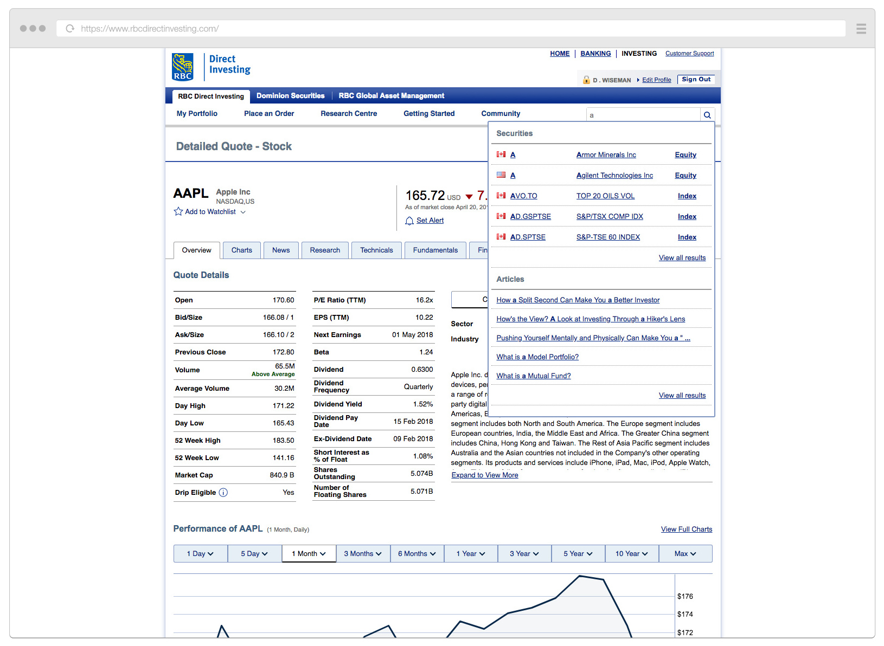Click the search magnifier icon
884x646 pixels.
[707, 115]
